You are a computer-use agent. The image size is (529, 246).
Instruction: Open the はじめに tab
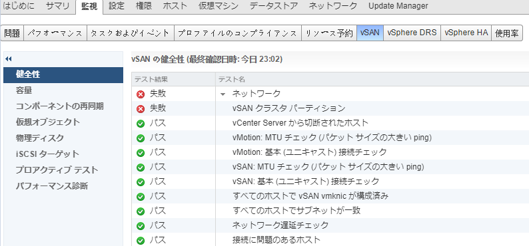click(18, 6)
